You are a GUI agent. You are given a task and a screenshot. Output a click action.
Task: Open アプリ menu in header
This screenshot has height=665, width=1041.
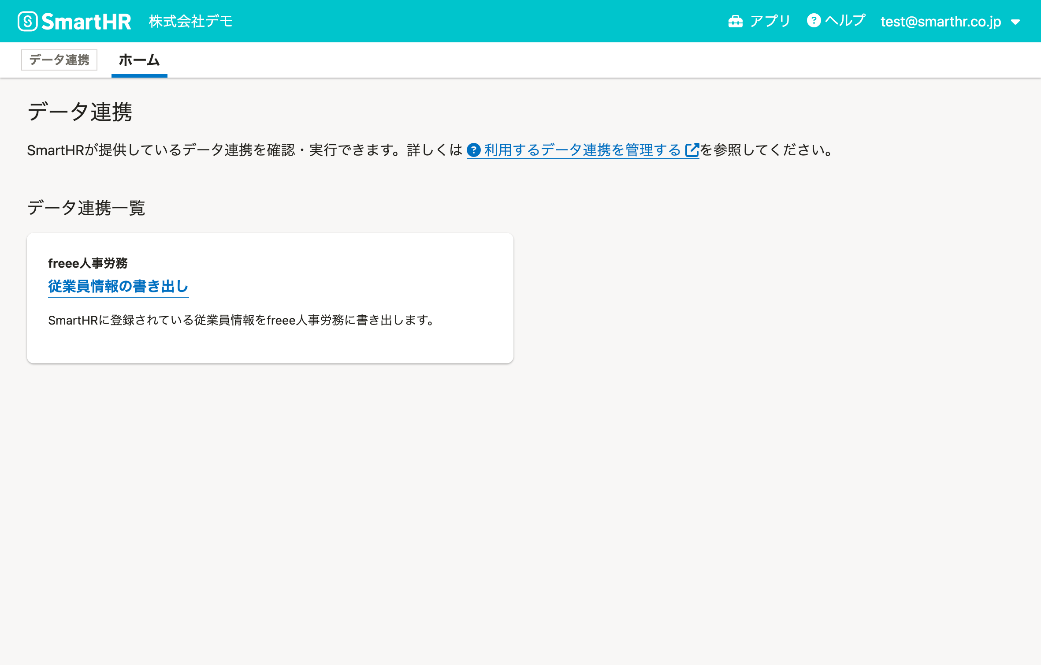pos(759,21)
